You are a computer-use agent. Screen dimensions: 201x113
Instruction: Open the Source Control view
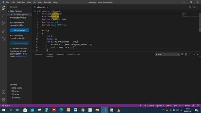tap(3, 23)
